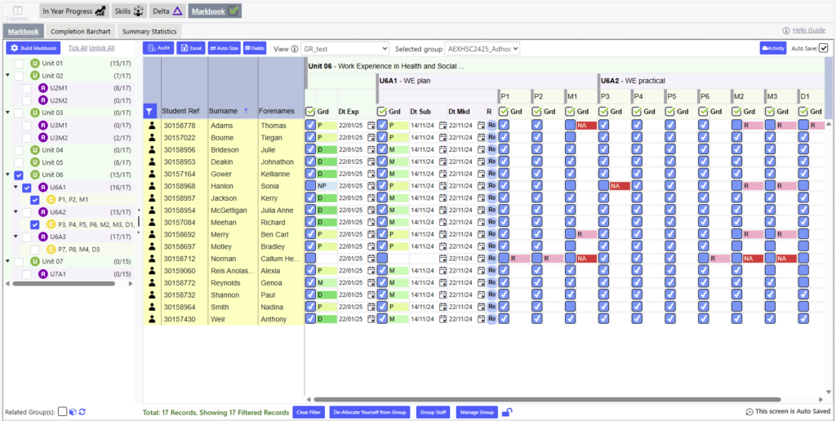Open Dt Exp calendar for Norman

click(371, 259)
